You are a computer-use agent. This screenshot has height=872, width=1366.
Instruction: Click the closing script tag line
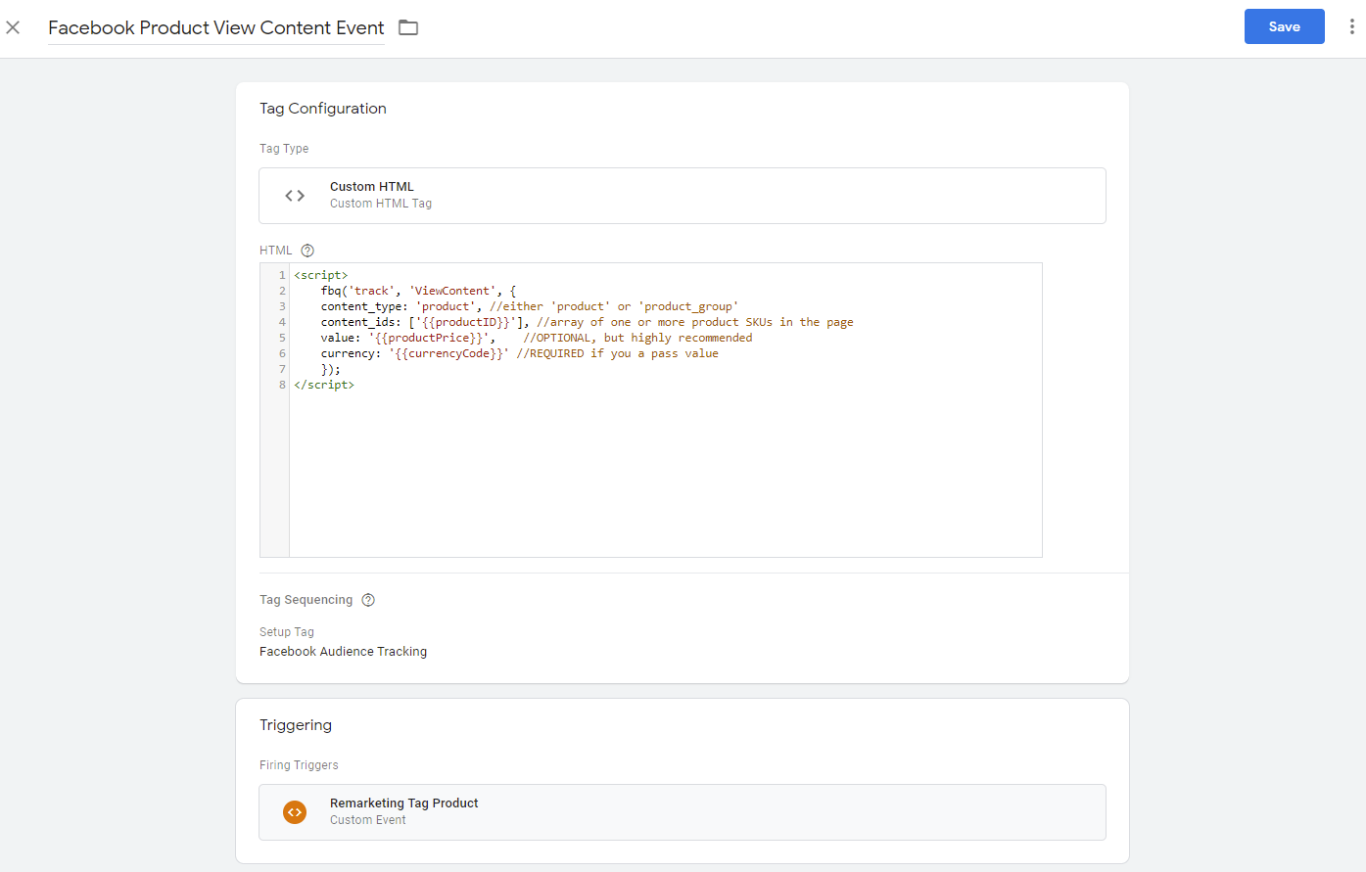[x=324, y=385]
